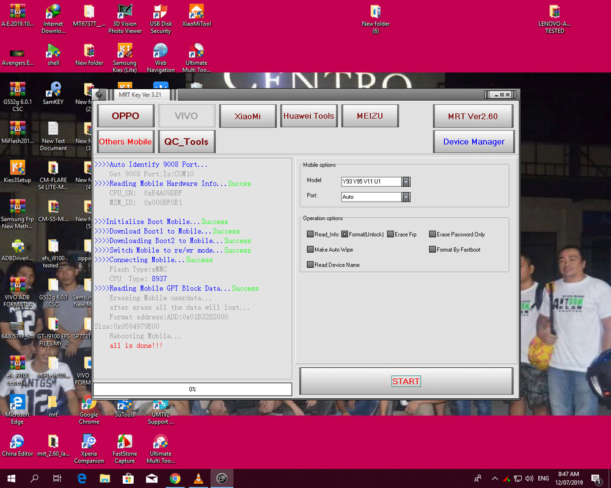The width and height of the screenshot is (611, 488).
Task: Open ADBDriverInstaller desktop icon
Action: pyautogui.click(x=17, y=250)
